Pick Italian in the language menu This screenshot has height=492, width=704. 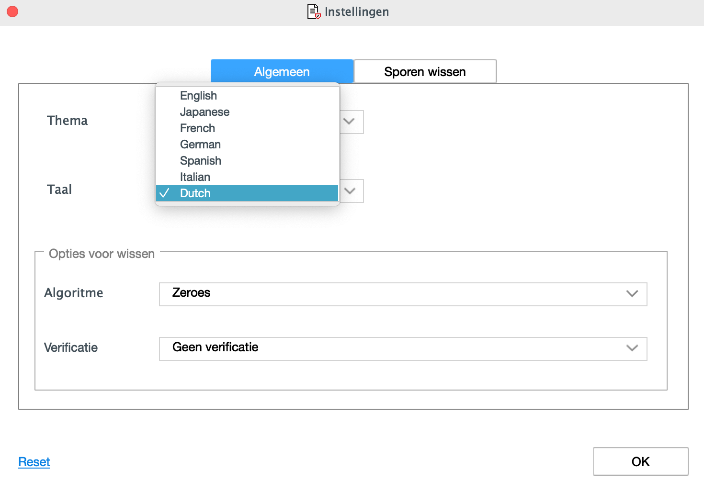pyautogui.click(x=247, y=177)
